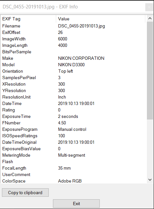154x209 pixels.
Task: Click the scrollbar up arrow
Action: pos(150,18)
